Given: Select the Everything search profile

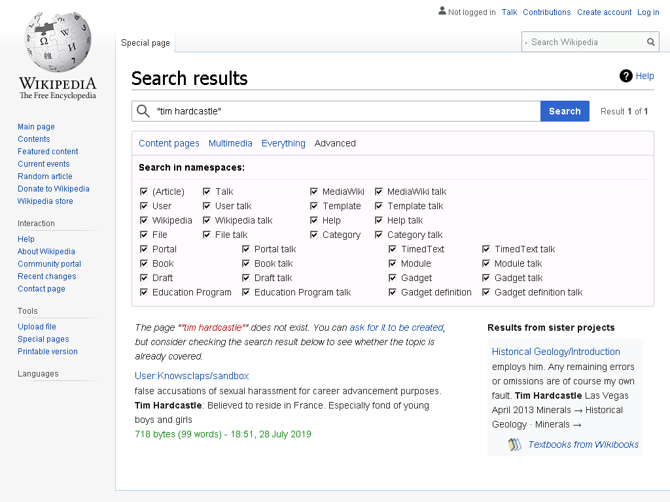Looking at the screenshot, I should click(x=283, y=143).
